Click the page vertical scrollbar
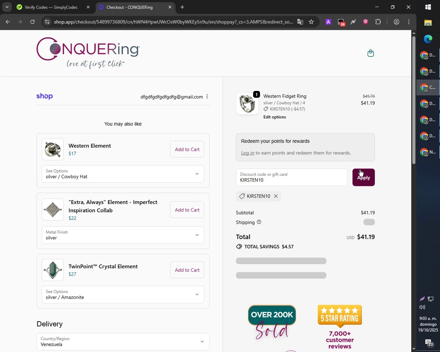This screenshot has height=352, width=440. point(414,100)
